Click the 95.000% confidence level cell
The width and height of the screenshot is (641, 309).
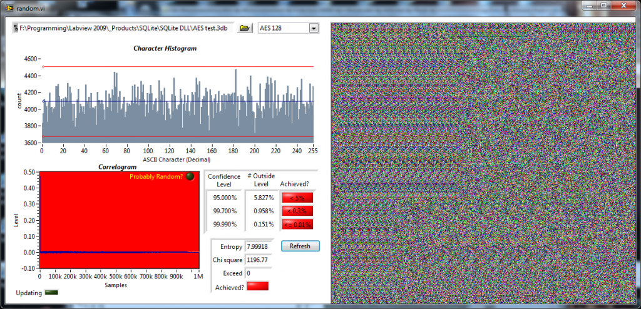click(224, 198)
